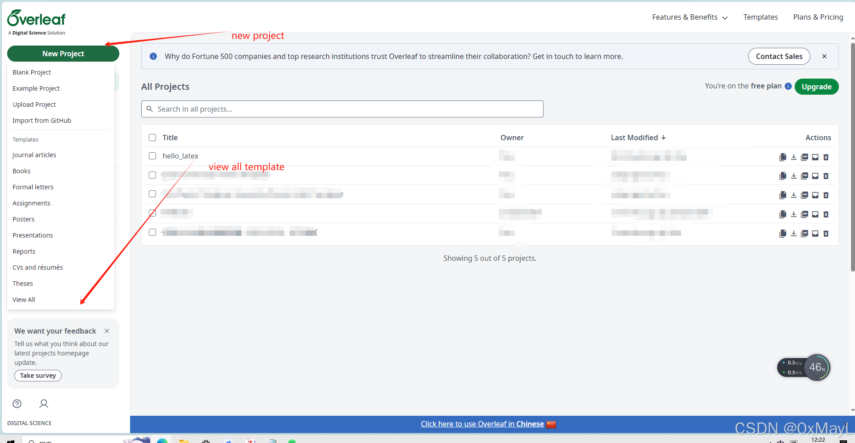Screen dimensions: 855x443
Task: Archive icon in last project row
Action: click(815, 234)
